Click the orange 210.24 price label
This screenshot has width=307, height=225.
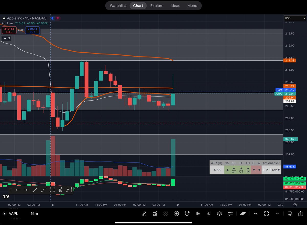290,86
